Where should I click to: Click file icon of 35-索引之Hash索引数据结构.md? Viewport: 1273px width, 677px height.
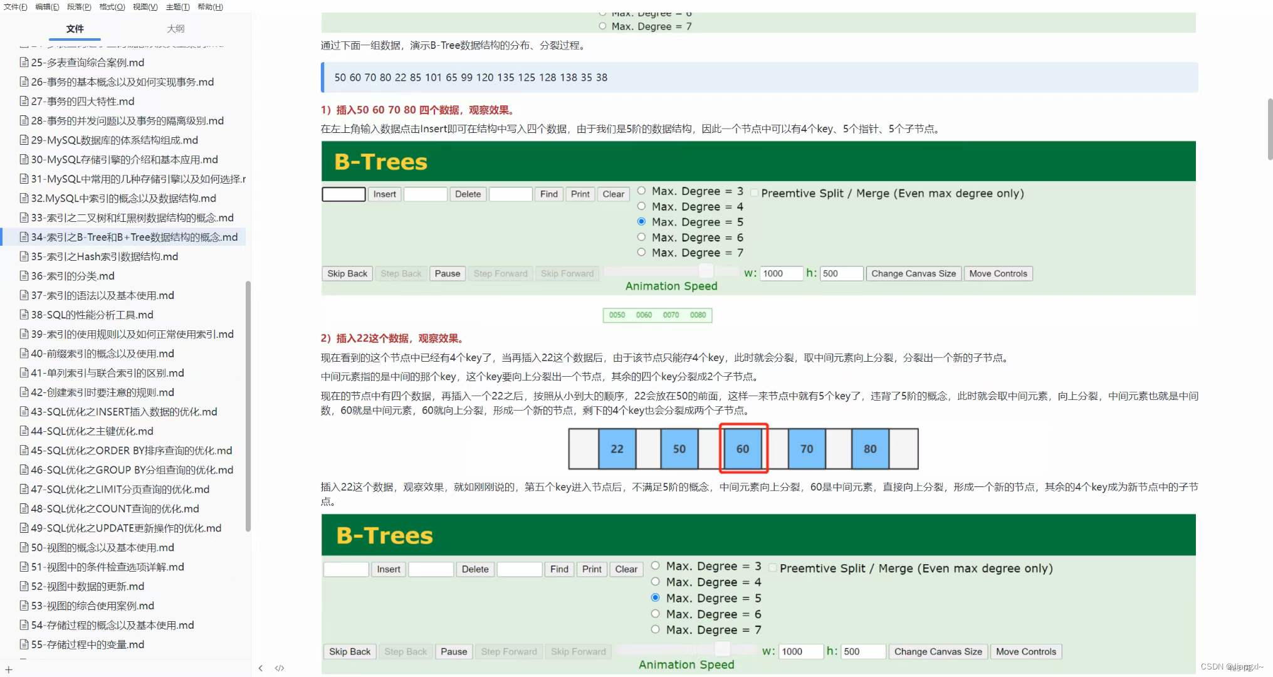(24, 256)
